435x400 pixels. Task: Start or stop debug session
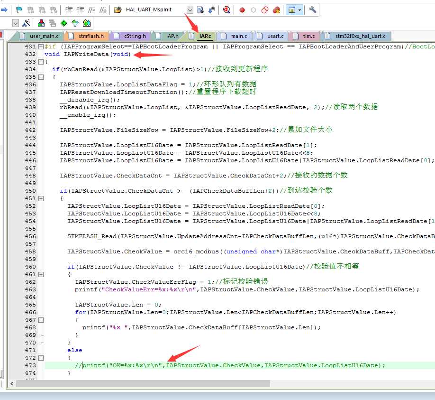pyautogui.click(x=227, y=10)
